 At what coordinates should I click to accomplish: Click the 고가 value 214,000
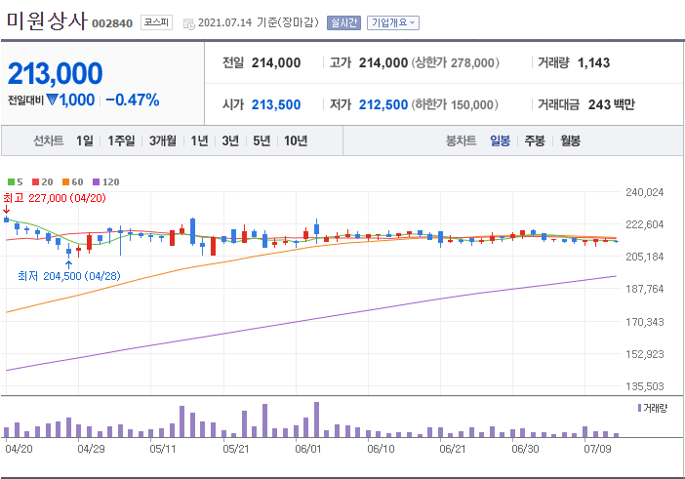tap(383, 62)
